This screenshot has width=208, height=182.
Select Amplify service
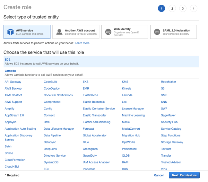(9, 108)
